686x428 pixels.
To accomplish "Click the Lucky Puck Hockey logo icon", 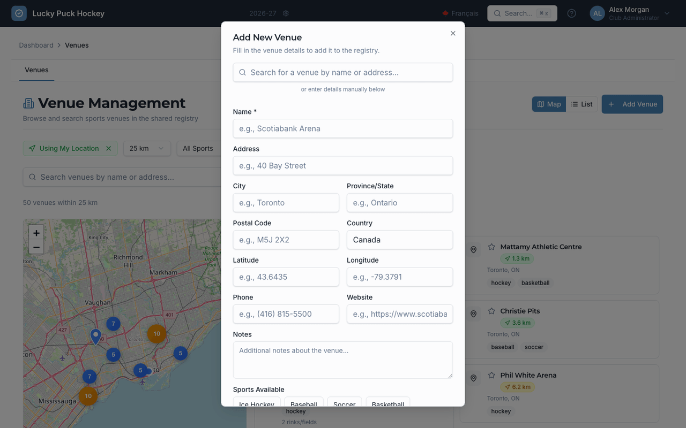I will [x=19, y=13].
